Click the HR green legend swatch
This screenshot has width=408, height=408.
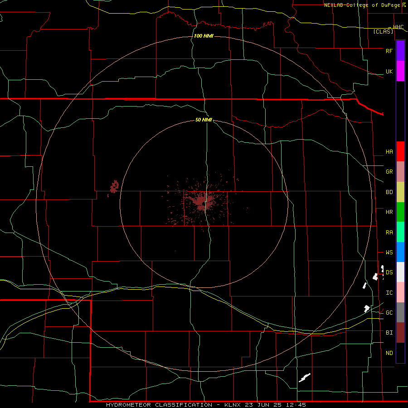[x=400, y=212]
